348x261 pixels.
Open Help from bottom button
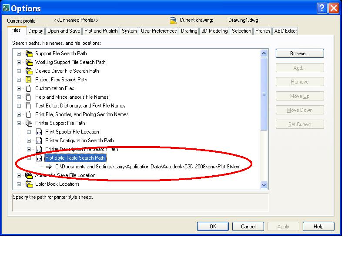click(318, 226)
